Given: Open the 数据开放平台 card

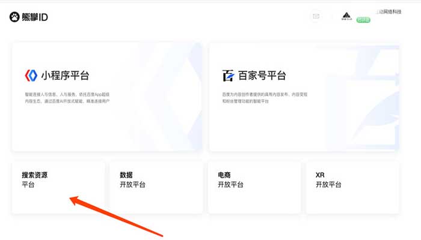Looking at the screenshot, I should click(x=156, y=187).
